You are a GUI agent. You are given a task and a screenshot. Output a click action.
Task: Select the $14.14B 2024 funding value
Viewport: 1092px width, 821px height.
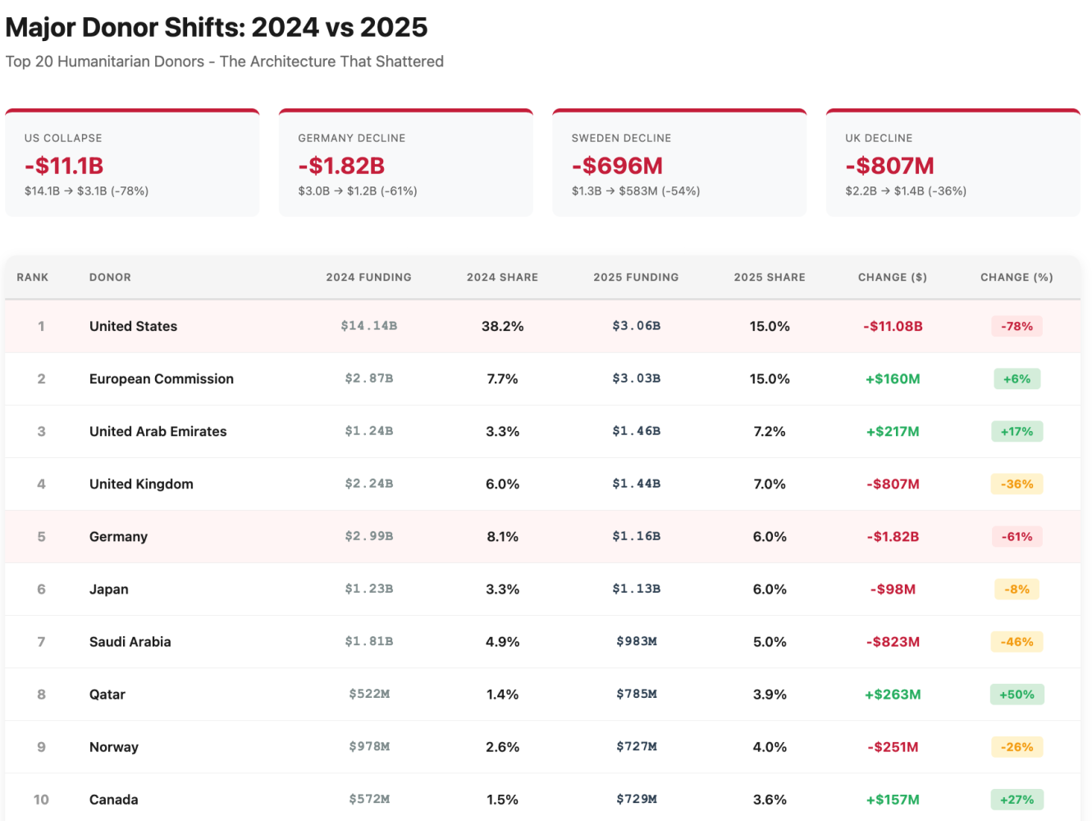[369, 326]
